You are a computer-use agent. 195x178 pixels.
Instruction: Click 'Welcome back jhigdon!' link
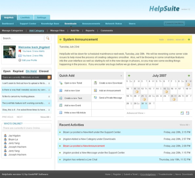(34, 47)
